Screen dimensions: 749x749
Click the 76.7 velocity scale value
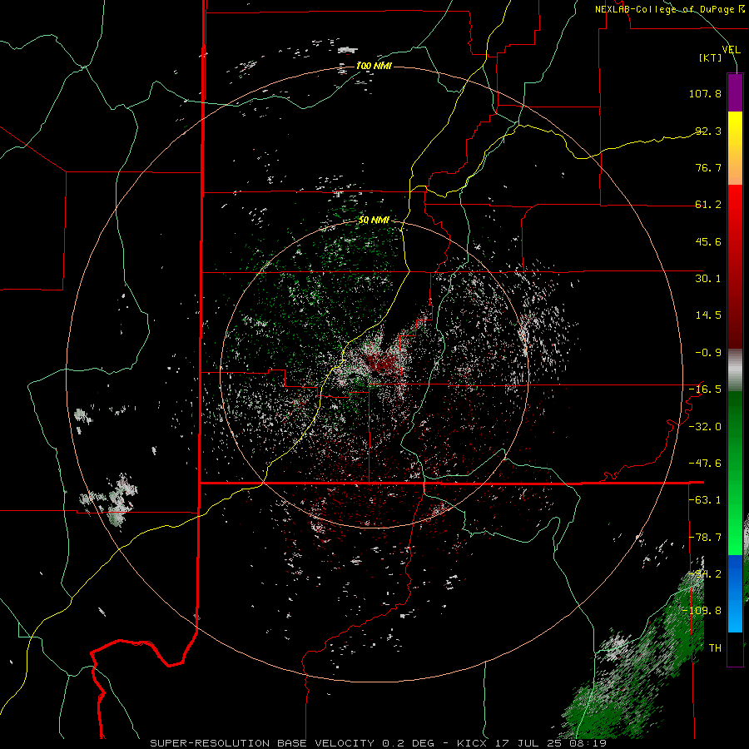[708, 167]
